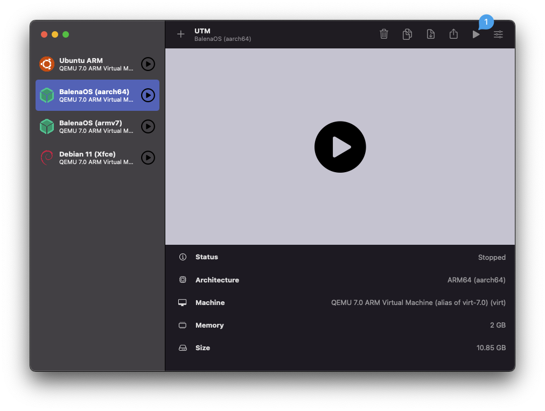
Task: Click the 'Size' label
Action: pos(202,348)
